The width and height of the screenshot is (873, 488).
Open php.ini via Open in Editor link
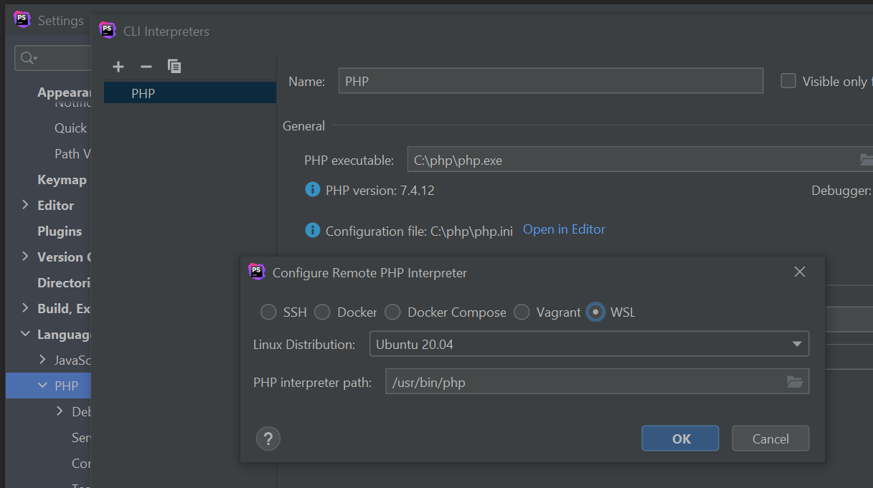coord(564,229)
